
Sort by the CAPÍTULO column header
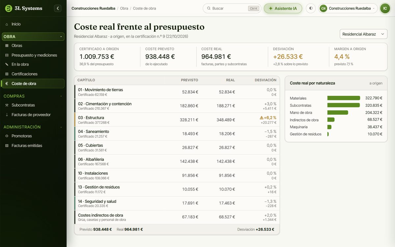(x=86, y=80)
